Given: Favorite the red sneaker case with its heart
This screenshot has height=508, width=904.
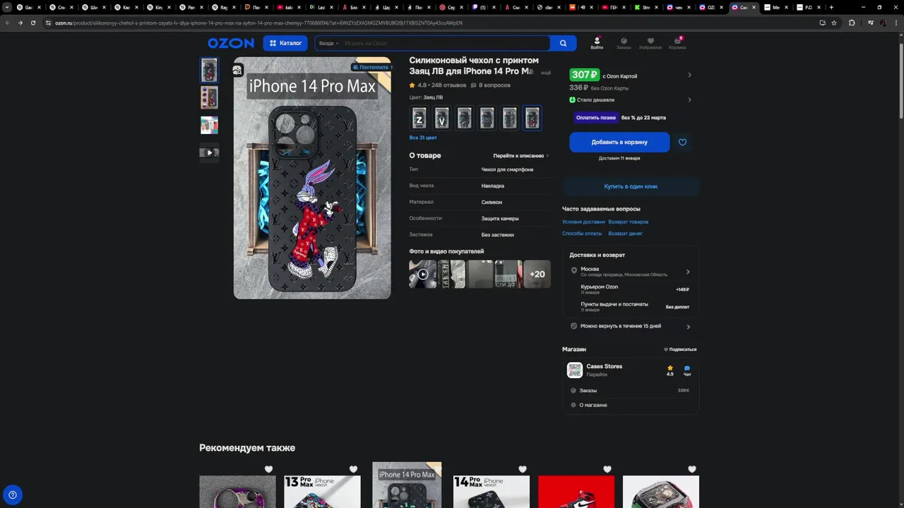Looking at the screenshot, I should 607,469.
